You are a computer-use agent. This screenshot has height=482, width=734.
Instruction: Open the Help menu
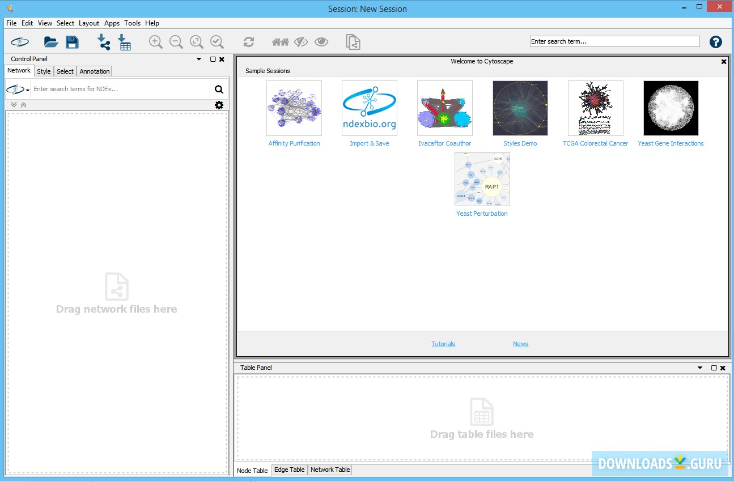[152, 23]
